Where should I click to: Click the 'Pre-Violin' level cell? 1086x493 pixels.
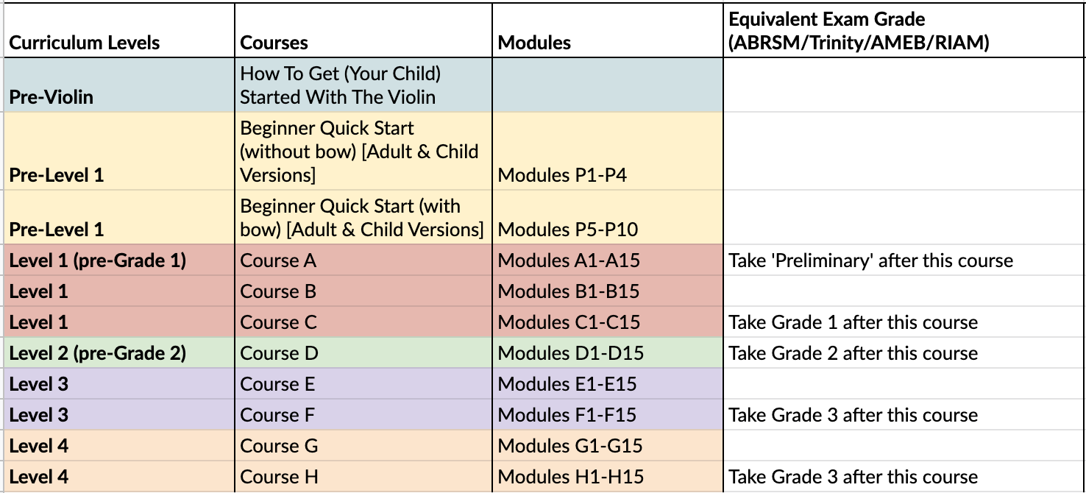118,85
